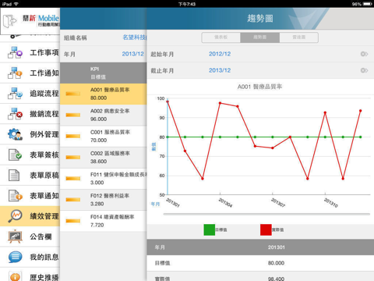This screenshot has height=281, width=374.
Task: Open the 公告欄 bulletin board icon
Action: 15,237
